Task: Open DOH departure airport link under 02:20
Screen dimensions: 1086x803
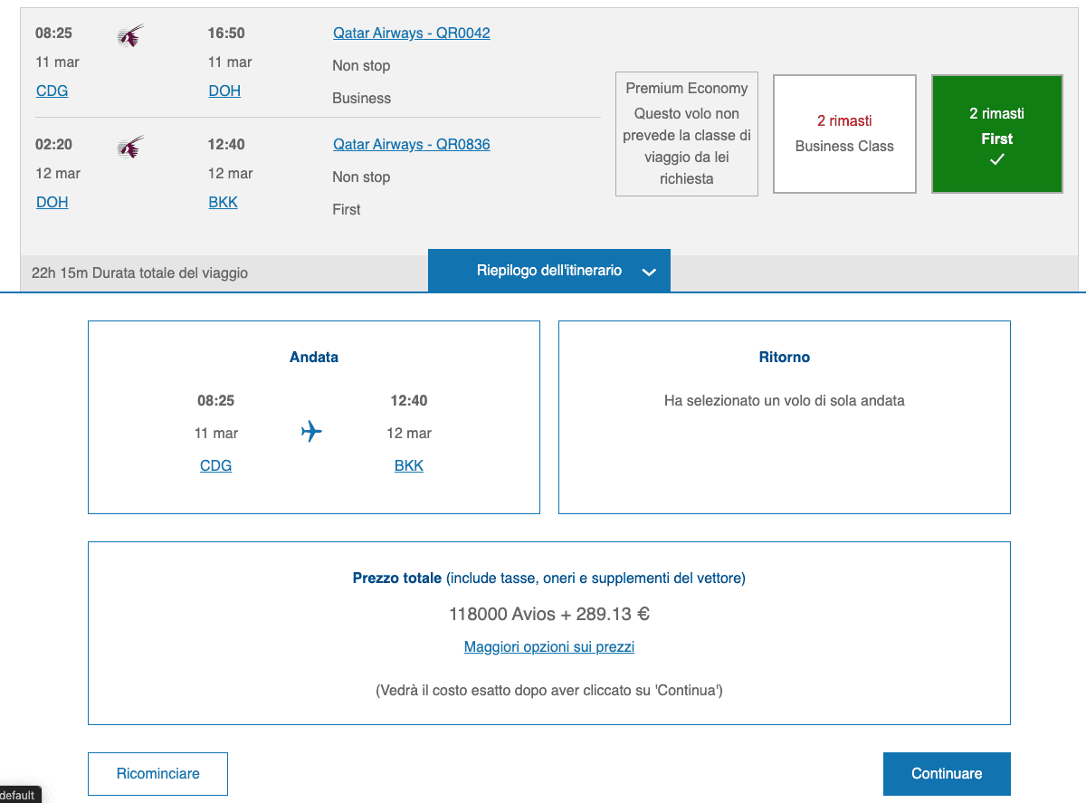Action: [x=52, y=202]
